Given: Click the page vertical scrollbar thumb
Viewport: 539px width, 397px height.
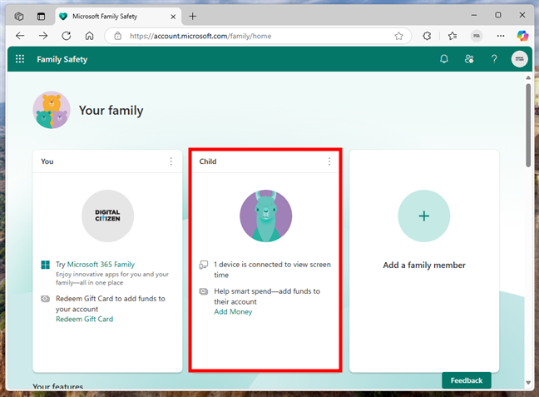Looking at the screenshot, I should pos(528,125).
